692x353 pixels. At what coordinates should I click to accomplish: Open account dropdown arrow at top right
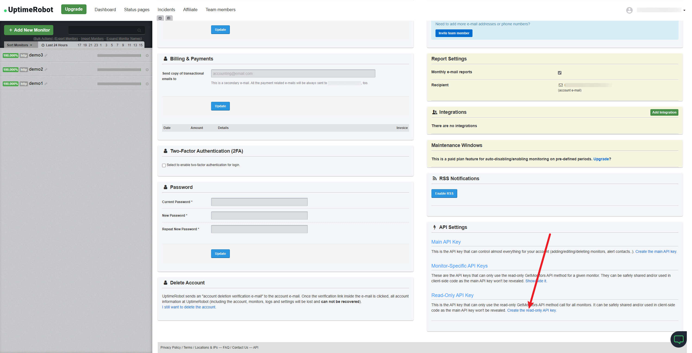[x=684, y=10]
